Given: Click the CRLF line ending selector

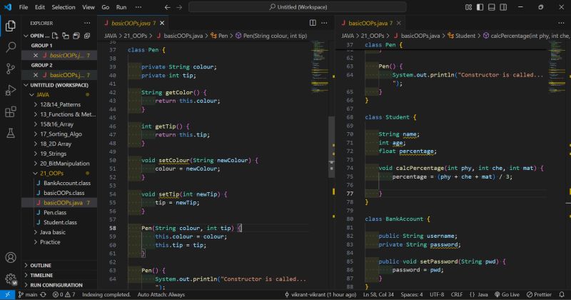Looking at the screenshot, I should tap(457, 294).
